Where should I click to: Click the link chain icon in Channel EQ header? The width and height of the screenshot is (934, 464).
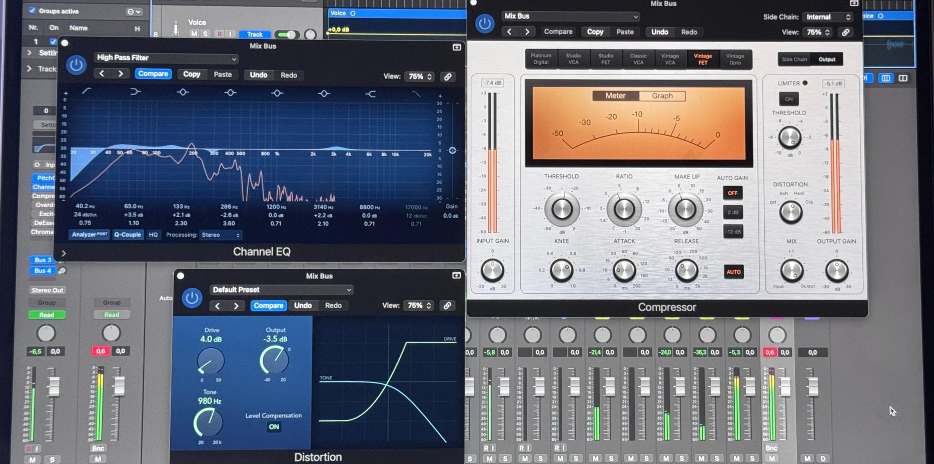point(449,76)
